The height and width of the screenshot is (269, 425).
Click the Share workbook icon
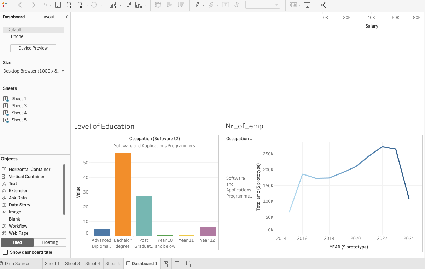coord(324,5)
